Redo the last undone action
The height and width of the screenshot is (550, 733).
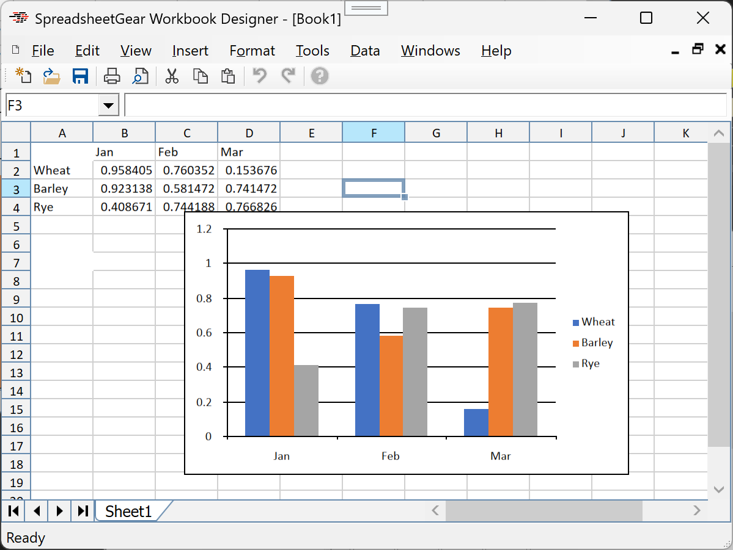click(x=288, y=76)
